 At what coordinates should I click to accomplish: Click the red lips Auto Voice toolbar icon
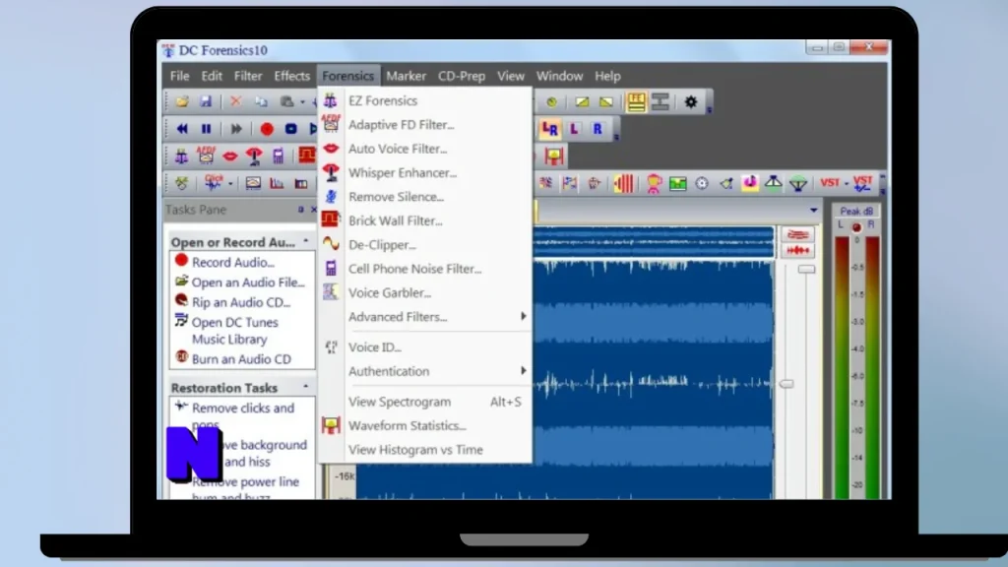click(x=230, y=157)
